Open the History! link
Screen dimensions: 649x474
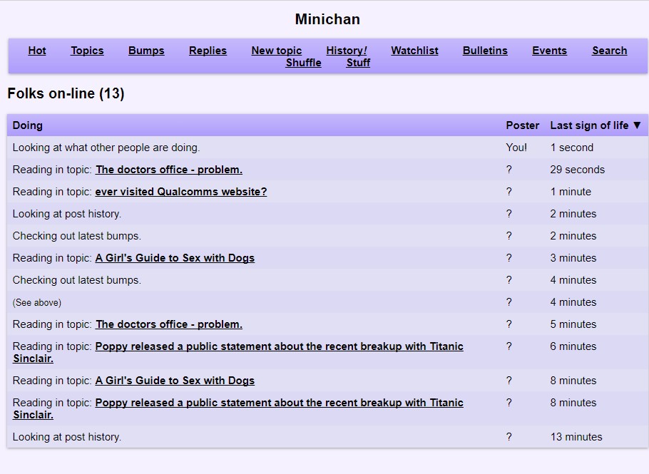[347, 51]
